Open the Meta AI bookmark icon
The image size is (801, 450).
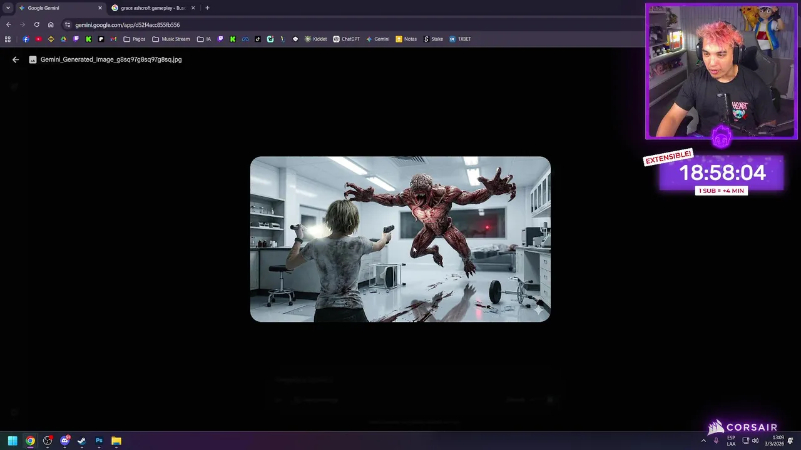(x=245, y=39)
